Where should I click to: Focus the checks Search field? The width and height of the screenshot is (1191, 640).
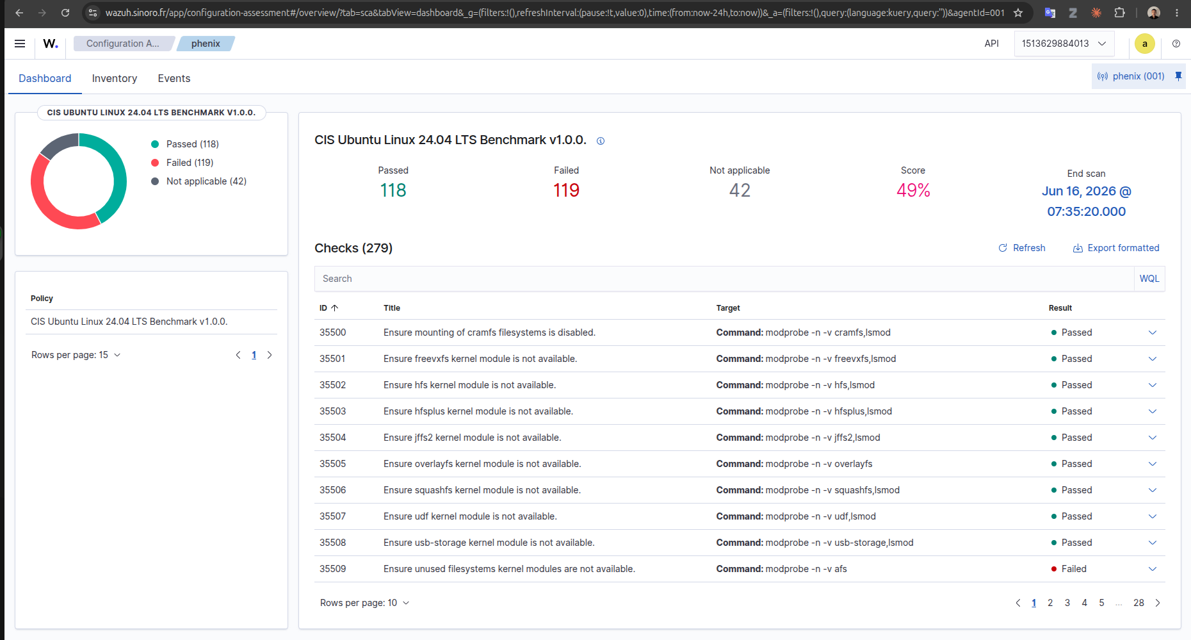point(724,279)
